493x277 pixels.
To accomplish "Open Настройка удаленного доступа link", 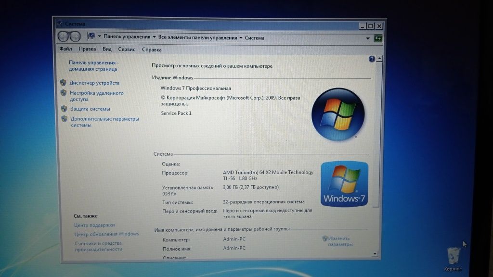I will click(96, 96).
